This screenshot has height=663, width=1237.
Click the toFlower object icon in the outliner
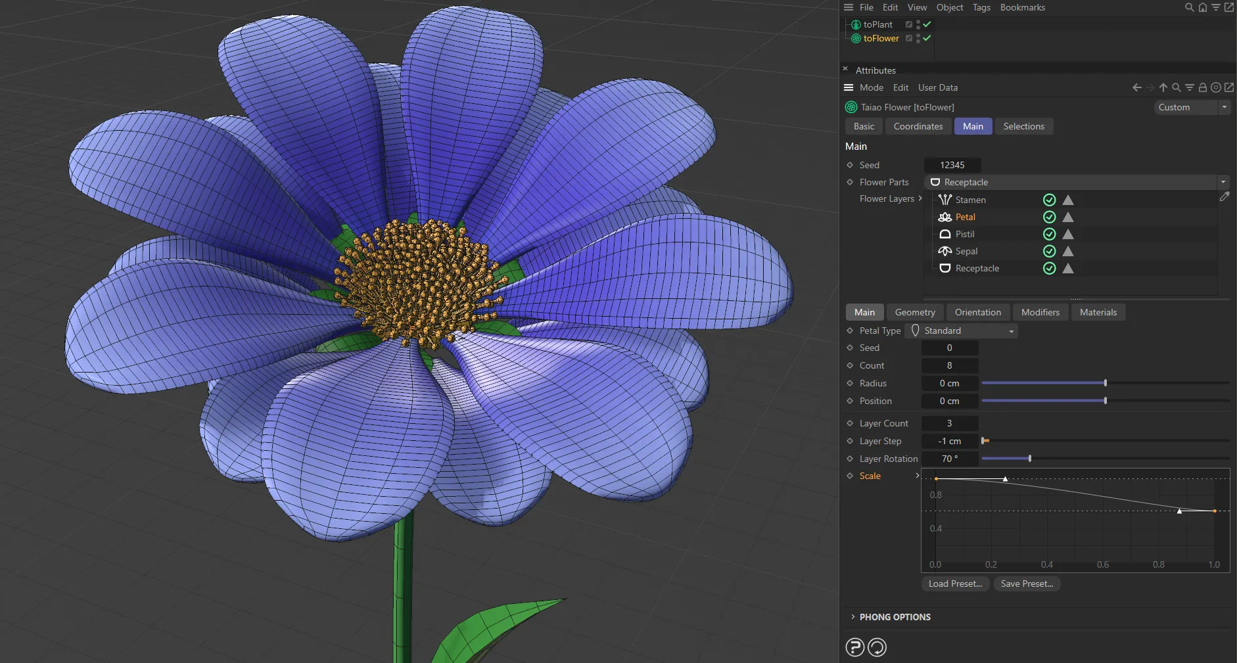[855, 38]
